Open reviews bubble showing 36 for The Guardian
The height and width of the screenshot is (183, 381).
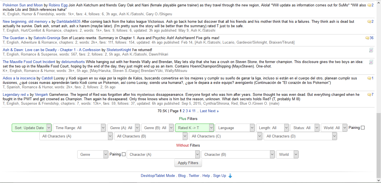coord(369,38)
